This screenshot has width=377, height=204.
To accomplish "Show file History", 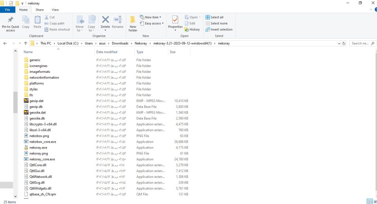I will (x=192, y=29).
